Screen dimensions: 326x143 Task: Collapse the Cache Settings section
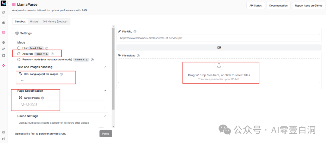[105, 116]
